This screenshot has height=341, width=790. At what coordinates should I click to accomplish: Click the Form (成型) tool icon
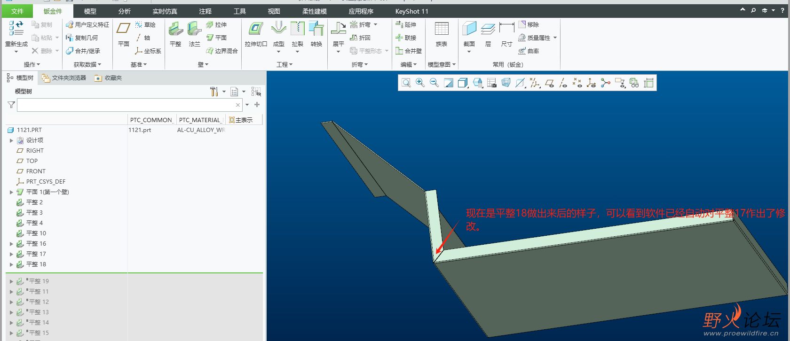pyautogui.click(x=279, y=29)
